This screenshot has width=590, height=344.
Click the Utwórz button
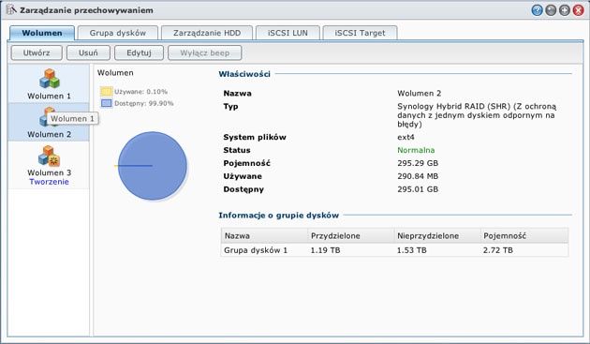37,52
